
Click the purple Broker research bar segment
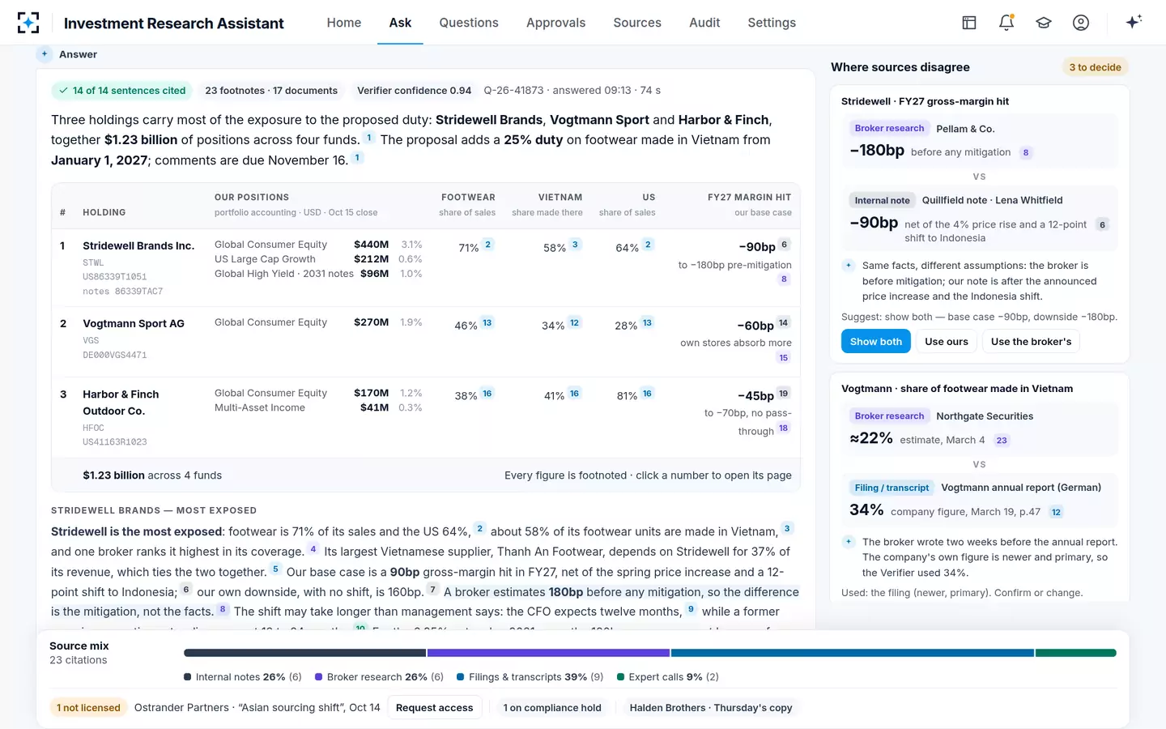pyautogui.click(x=548, y=653)
